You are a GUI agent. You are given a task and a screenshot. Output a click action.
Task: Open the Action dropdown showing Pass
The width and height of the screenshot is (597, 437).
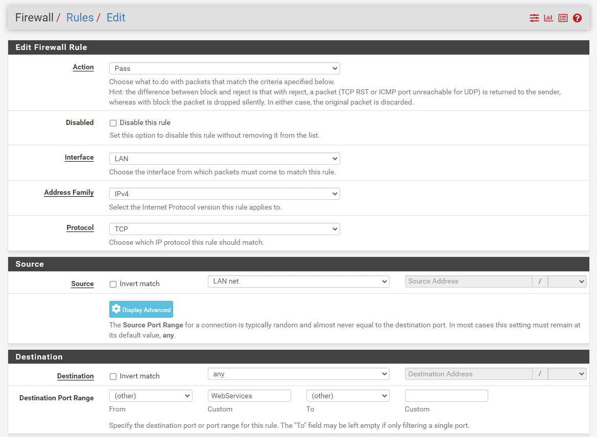pos(224,68)
